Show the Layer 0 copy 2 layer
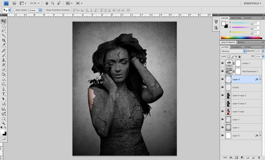Screen dimensions: 265x160 [x=223, y=103]
